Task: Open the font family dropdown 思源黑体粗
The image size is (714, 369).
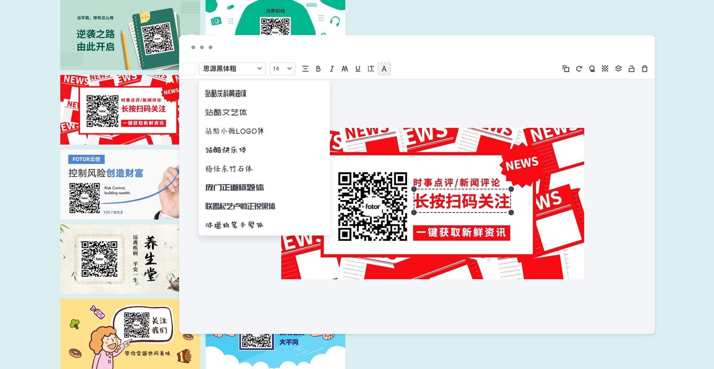Action: click(232, 69)
